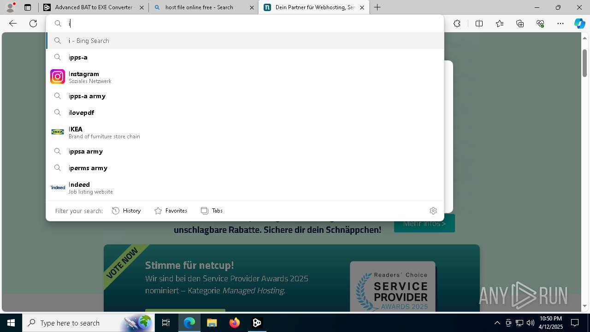Click scrollbar down arrow

[584, 306]
